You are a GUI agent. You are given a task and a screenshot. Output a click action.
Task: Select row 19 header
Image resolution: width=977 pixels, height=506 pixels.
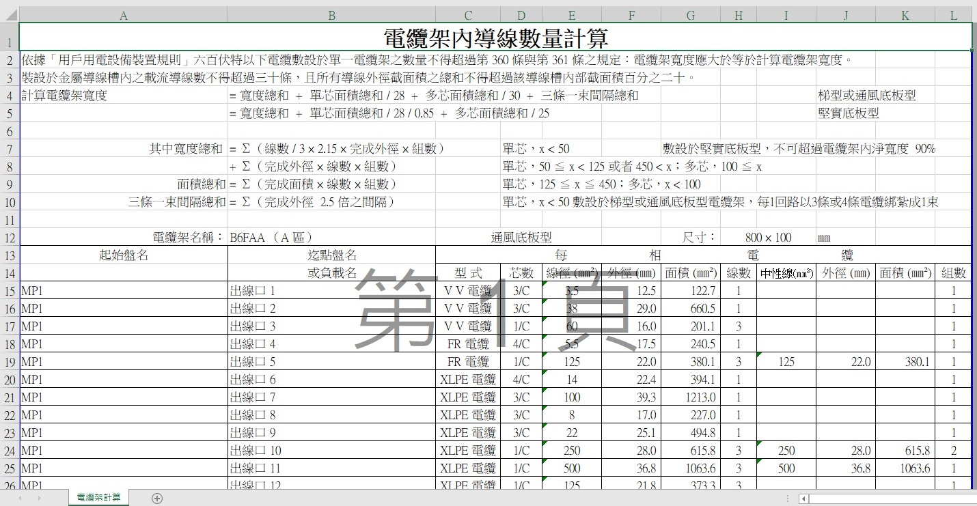9,362
